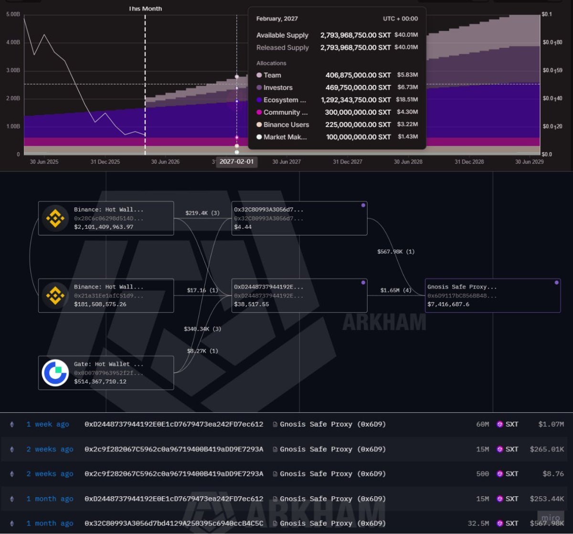Click contract icon beside Gnosis Safe Proxy, 60M row

click(x=275, y=424)
